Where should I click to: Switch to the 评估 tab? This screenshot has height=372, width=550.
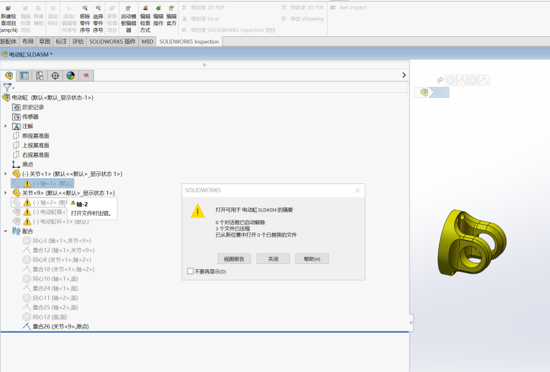pos(78,41)
